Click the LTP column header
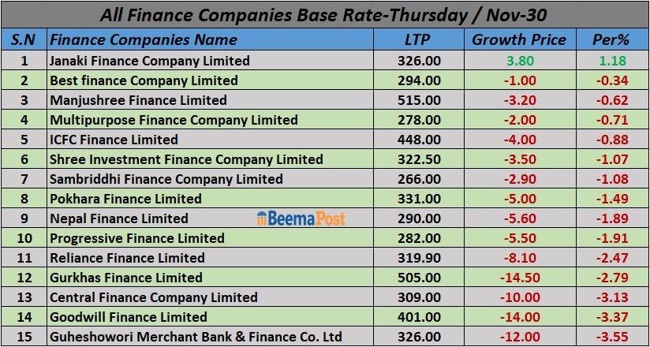This screenshot has height=347, width=650. click(x=419, y=39)
